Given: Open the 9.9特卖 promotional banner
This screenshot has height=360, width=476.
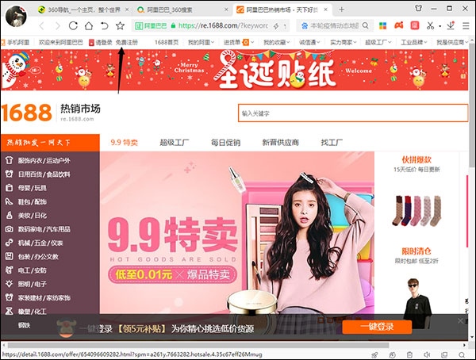Looking at the screenshot, I should (x=237, y=233).
